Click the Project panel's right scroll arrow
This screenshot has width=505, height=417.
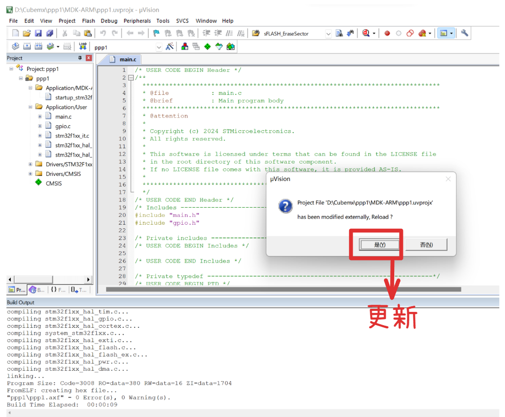click(x=88, y=280)
